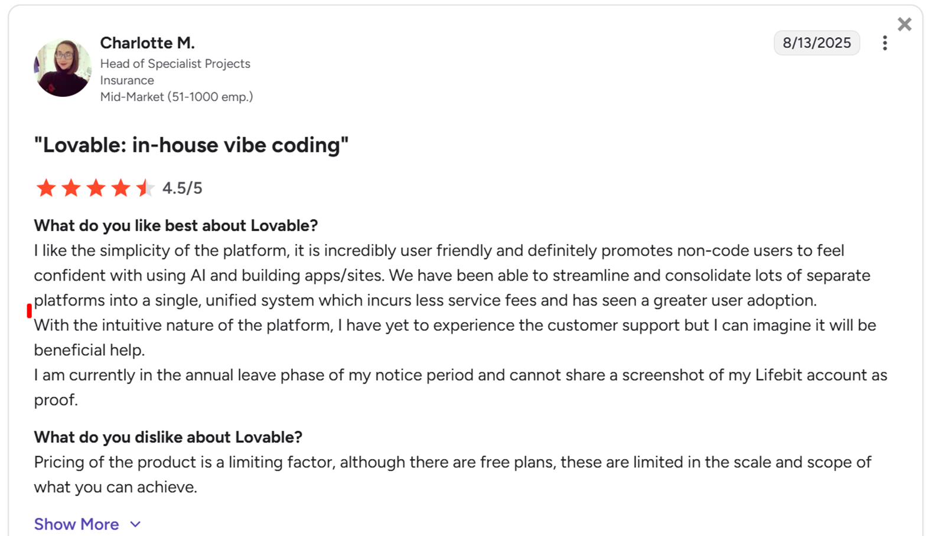Viewport: 932px width, 536px height.
Task: Click the chevron next to Show More
Action: [x=135, y=524]
